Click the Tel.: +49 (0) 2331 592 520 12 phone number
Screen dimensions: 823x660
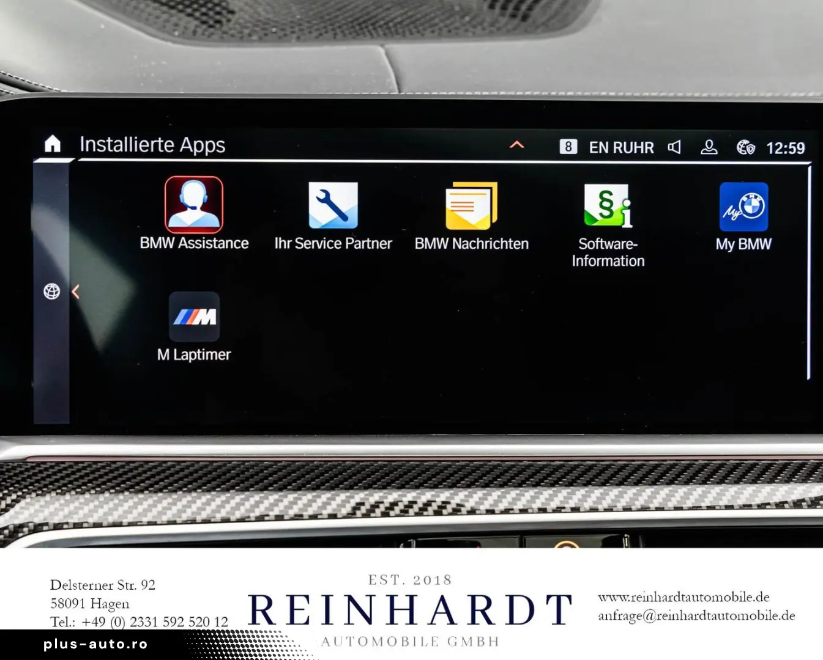139,621
